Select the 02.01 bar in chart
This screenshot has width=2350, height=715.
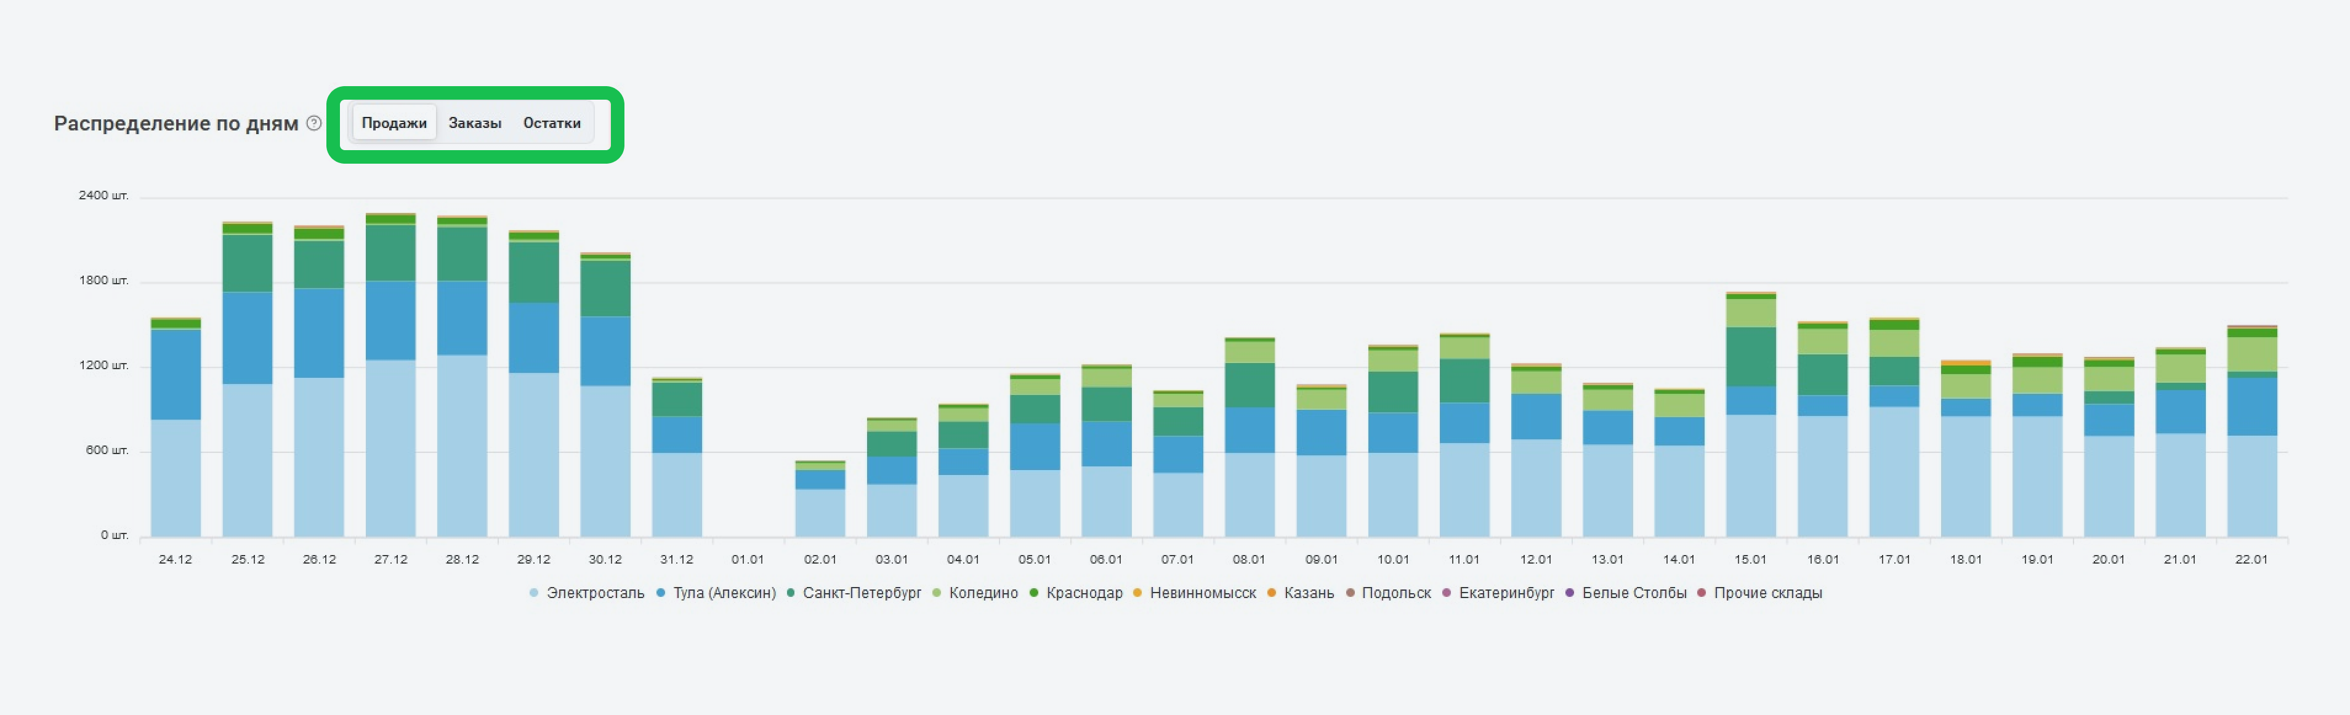tap(820, 501)
